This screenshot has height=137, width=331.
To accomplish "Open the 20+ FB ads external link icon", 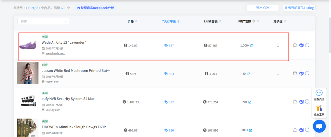I will (249, 102).
